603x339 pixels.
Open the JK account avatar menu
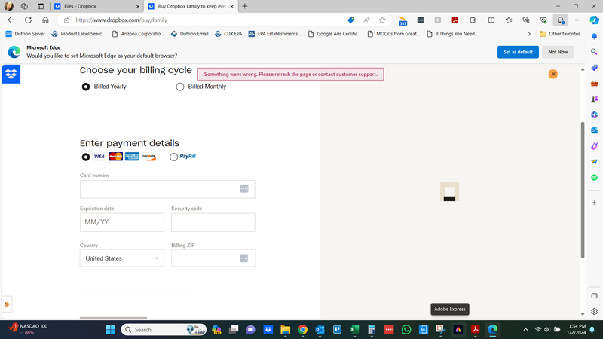point(552,74)
